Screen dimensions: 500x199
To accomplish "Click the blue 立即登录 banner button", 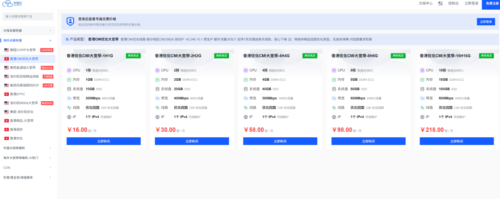I will (486, 21).
